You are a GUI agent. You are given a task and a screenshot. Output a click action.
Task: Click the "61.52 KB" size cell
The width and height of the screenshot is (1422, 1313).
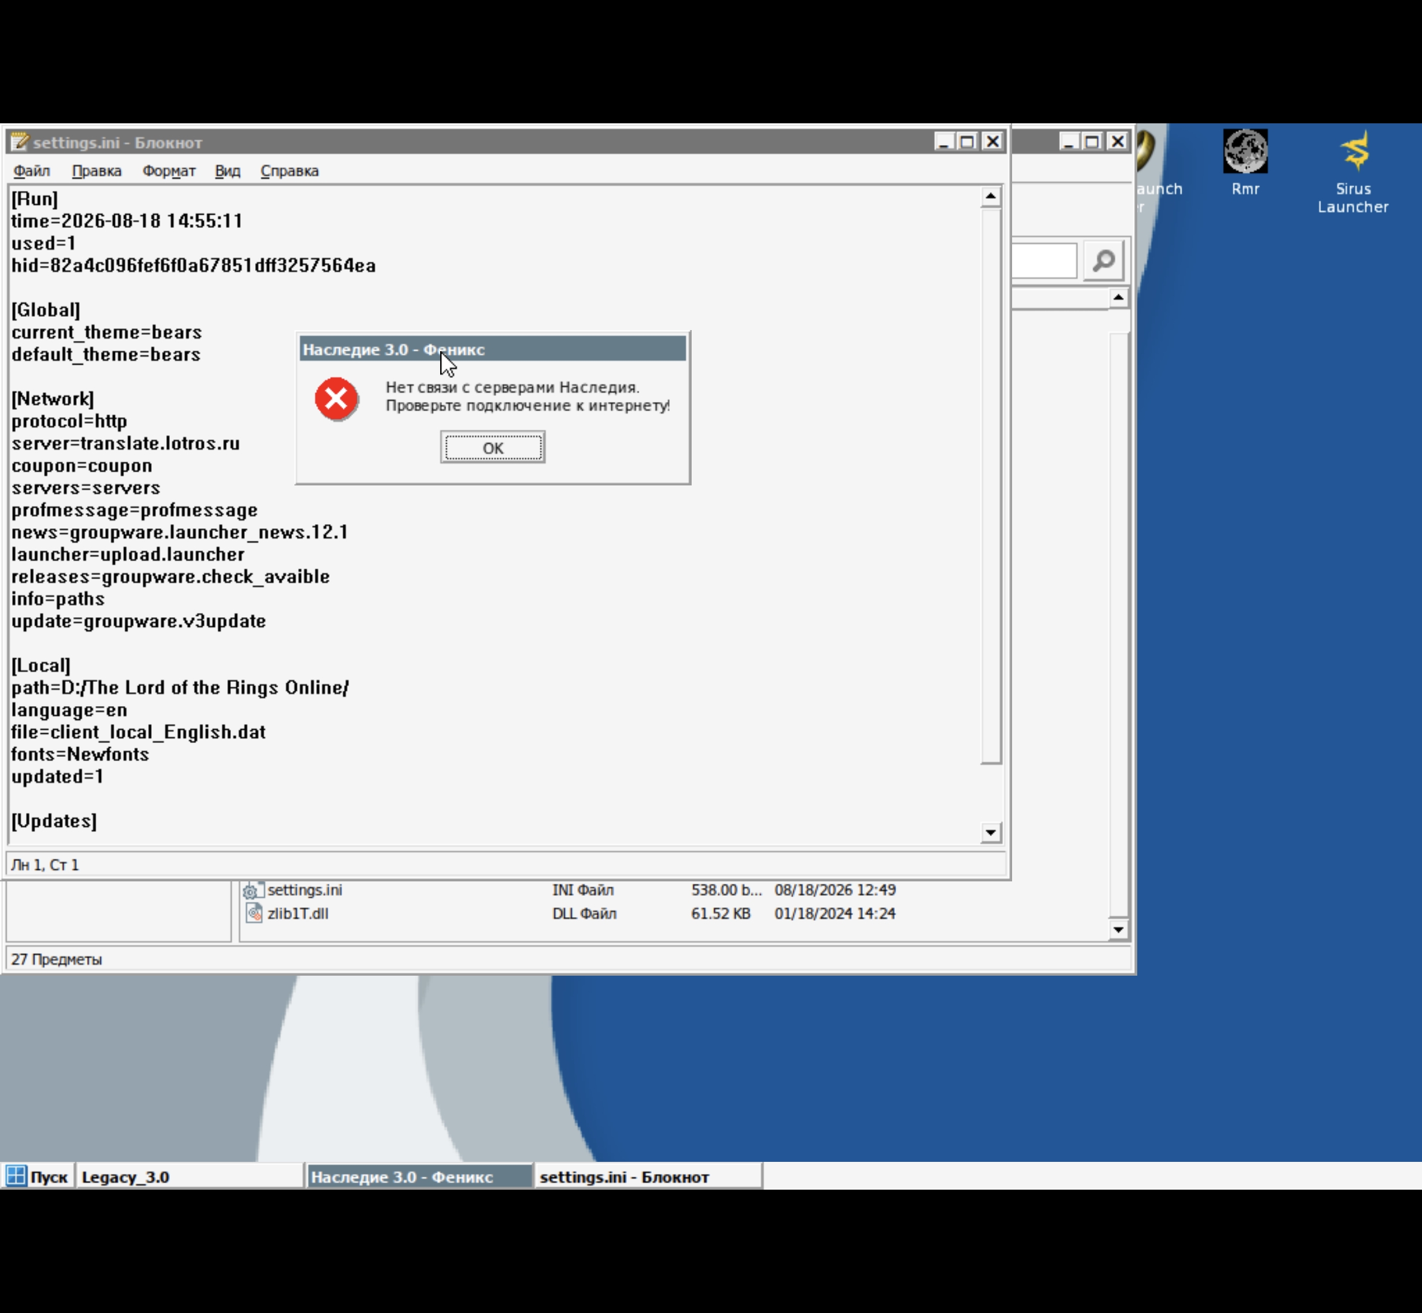point(721,913)
